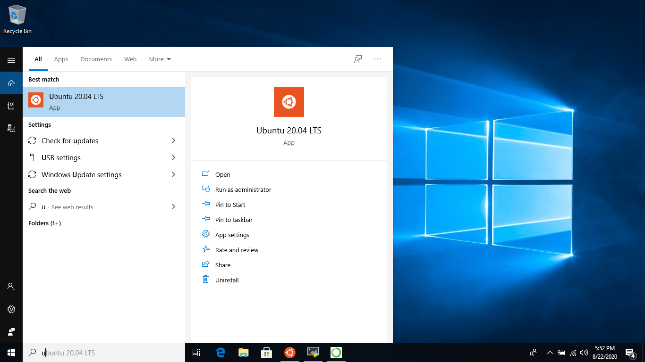Viewport: 645px width, 362px height.
Task: Expand the 'u - See web results' arrow
Action: pyautogui.click(x=174, y=206)
